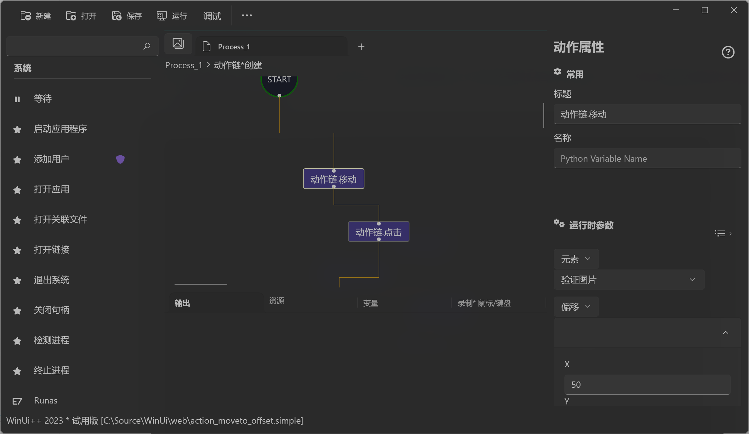
Task: Click the 保存 (Save) toolbar icon
Action: [116, 15]
